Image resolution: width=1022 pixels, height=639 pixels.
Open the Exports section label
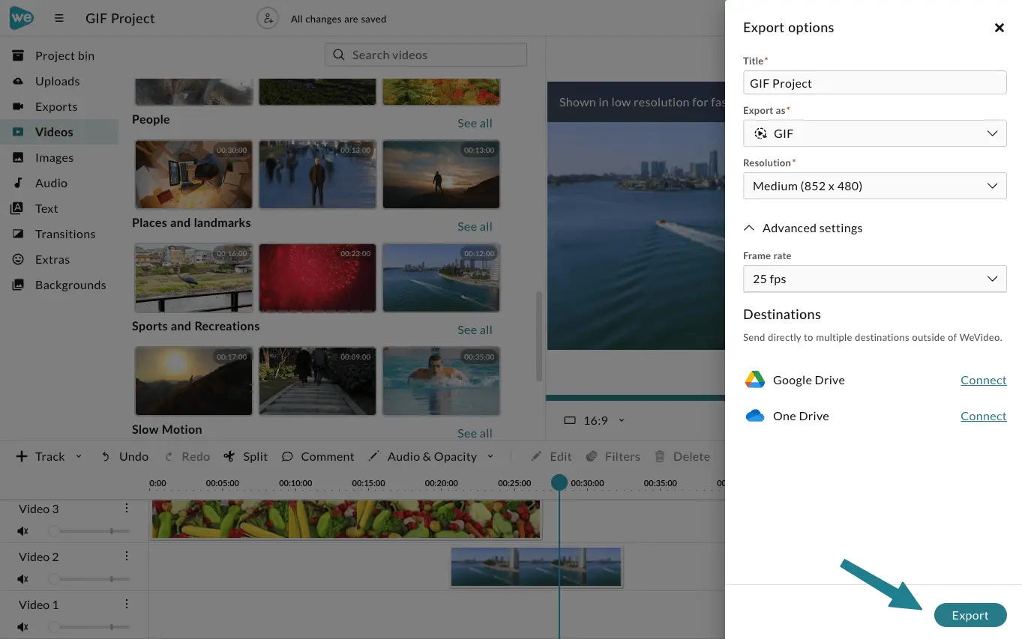pyautogui.click(x=56, y=106)
